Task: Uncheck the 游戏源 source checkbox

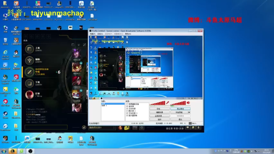Action: pyautogui.click(x=127, y=106)
